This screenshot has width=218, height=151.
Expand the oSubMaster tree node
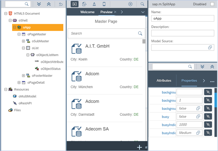pyautogui.click(x=24, y=41)
